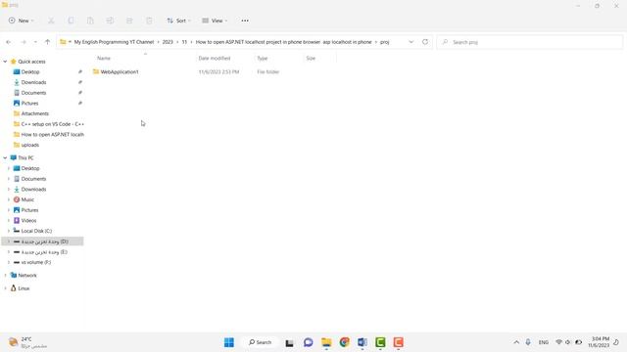Open red Camtasia recorder taskbar icon
627x352 pixels.
(399, 342)
